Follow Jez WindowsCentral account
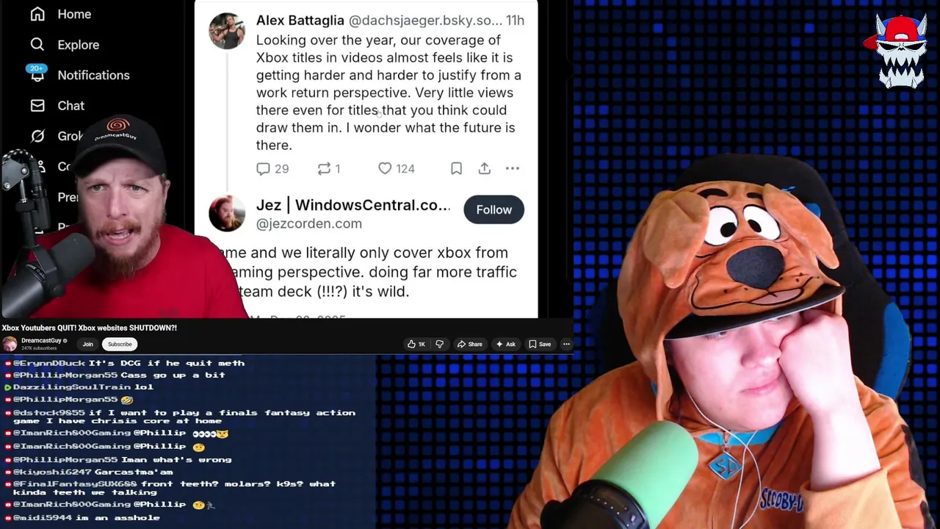The height and width of the screenshot is (529, 940). [x=493, y=210]
